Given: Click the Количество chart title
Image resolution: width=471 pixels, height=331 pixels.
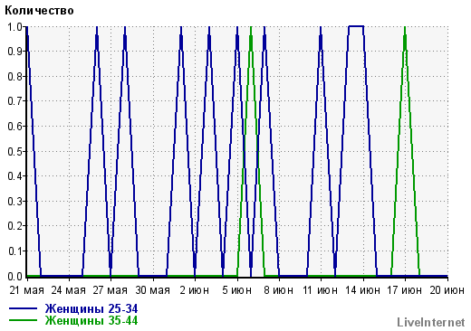Looking at the screenshot, I should (x=39, y=11).
